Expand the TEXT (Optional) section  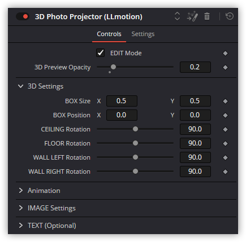pos(21,226)
